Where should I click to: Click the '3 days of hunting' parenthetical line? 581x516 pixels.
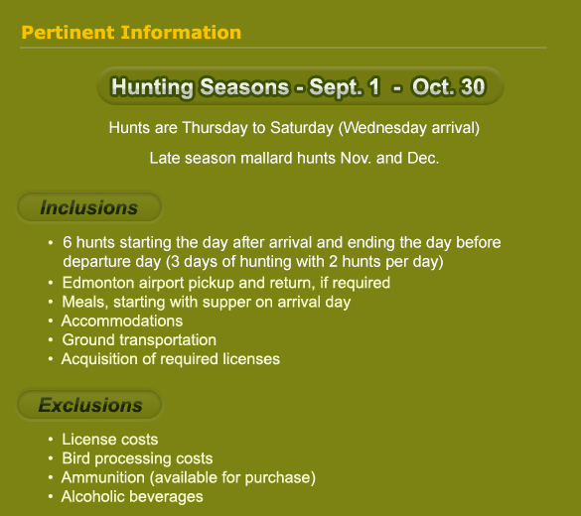click(253, 262)
